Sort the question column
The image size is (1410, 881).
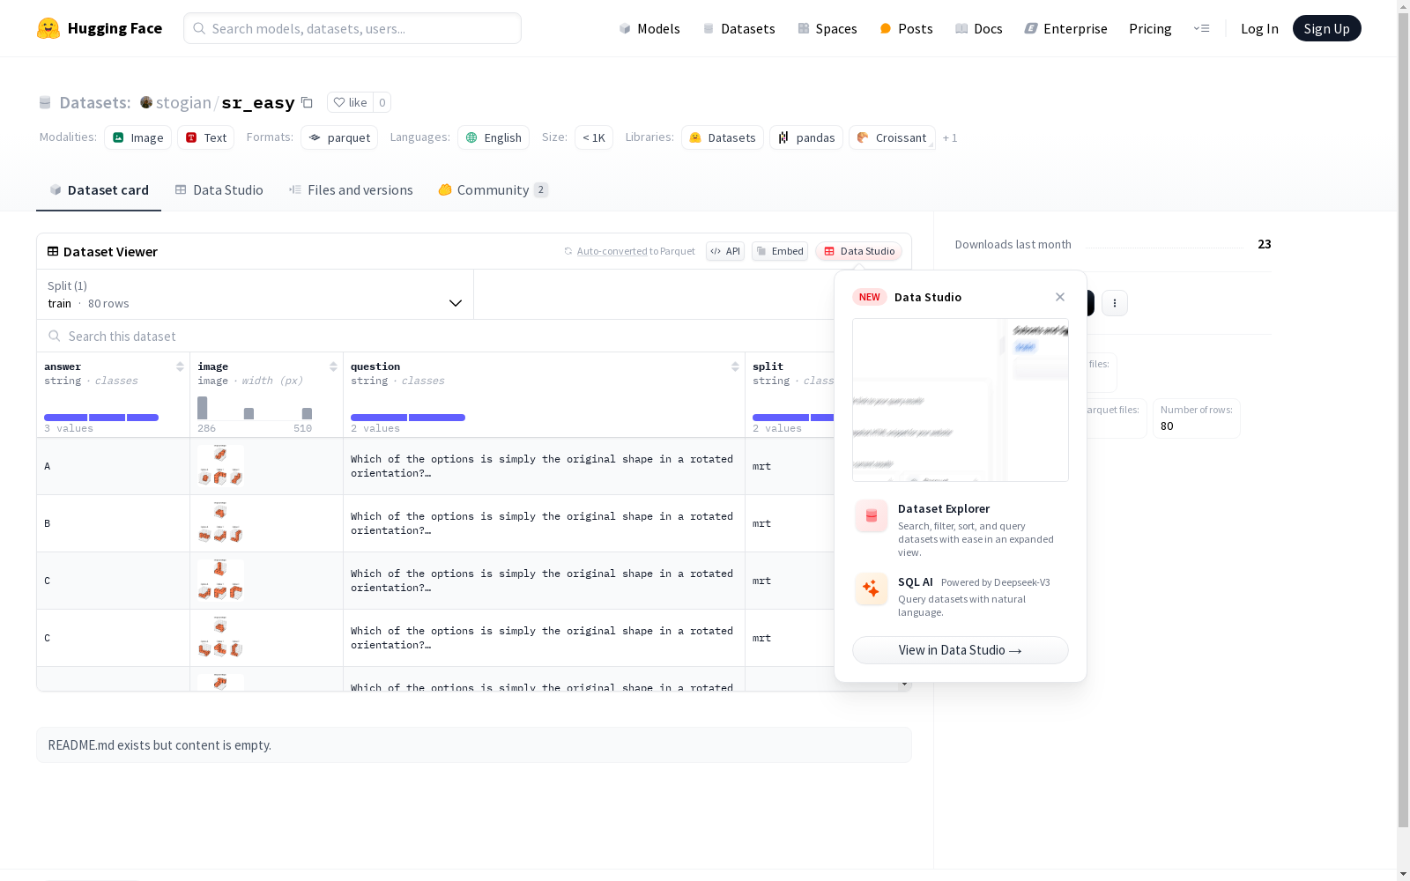pos(735,366)
